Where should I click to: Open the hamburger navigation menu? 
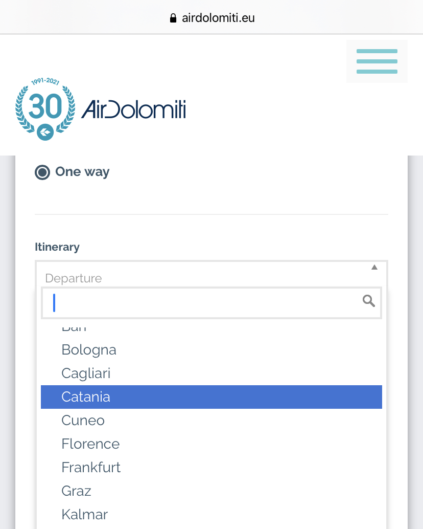[x=377, y=61]
